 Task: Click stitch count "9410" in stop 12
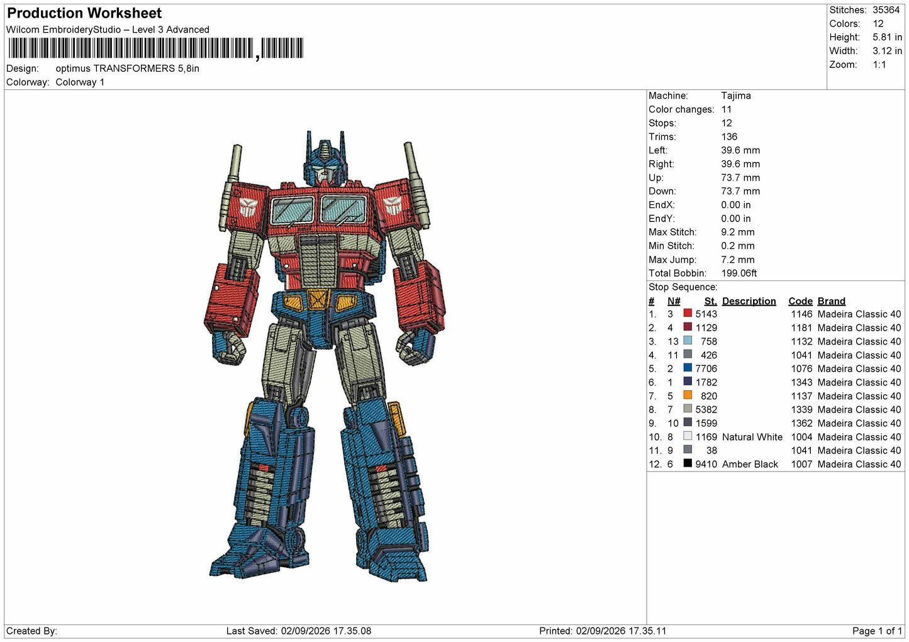(x=706, y=464)
